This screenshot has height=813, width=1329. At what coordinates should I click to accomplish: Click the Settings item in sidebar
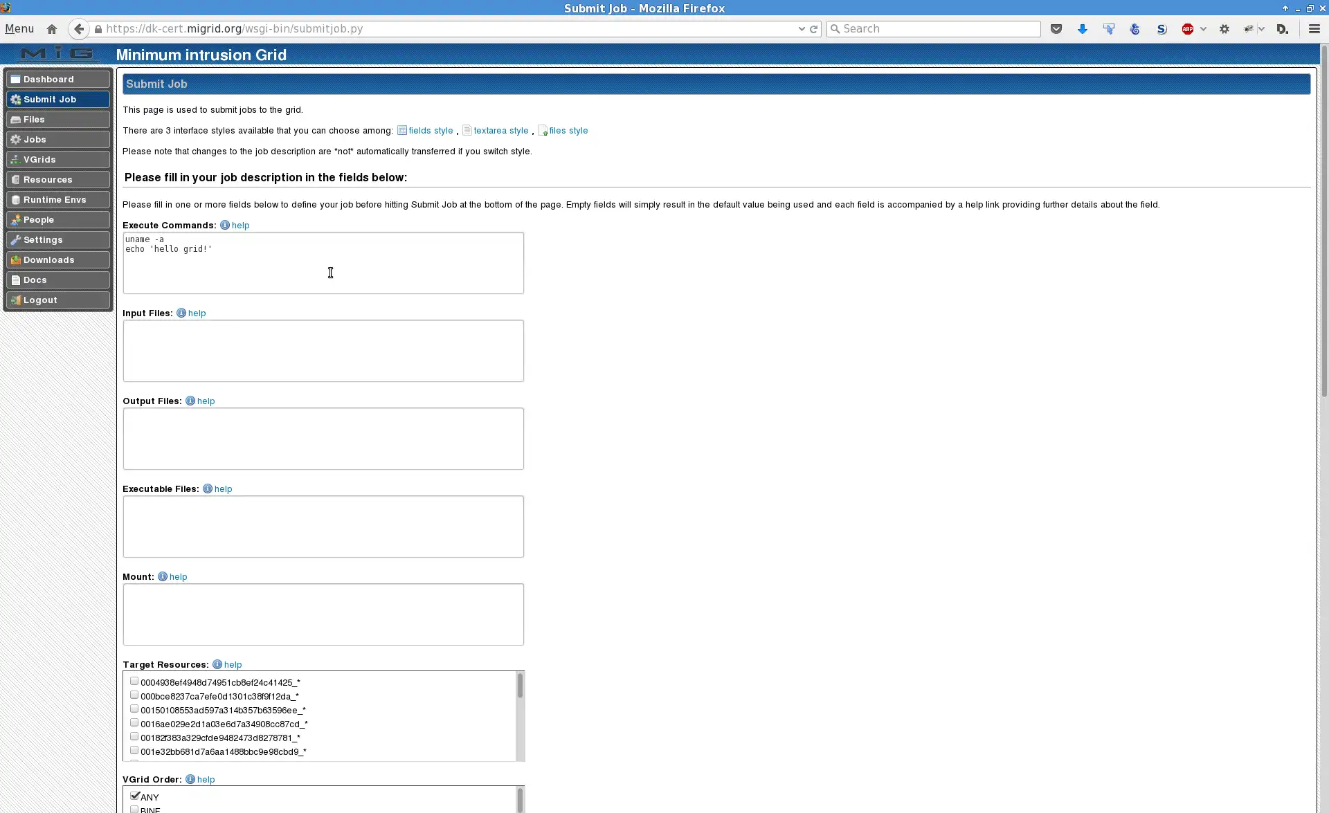click(57, 239)
